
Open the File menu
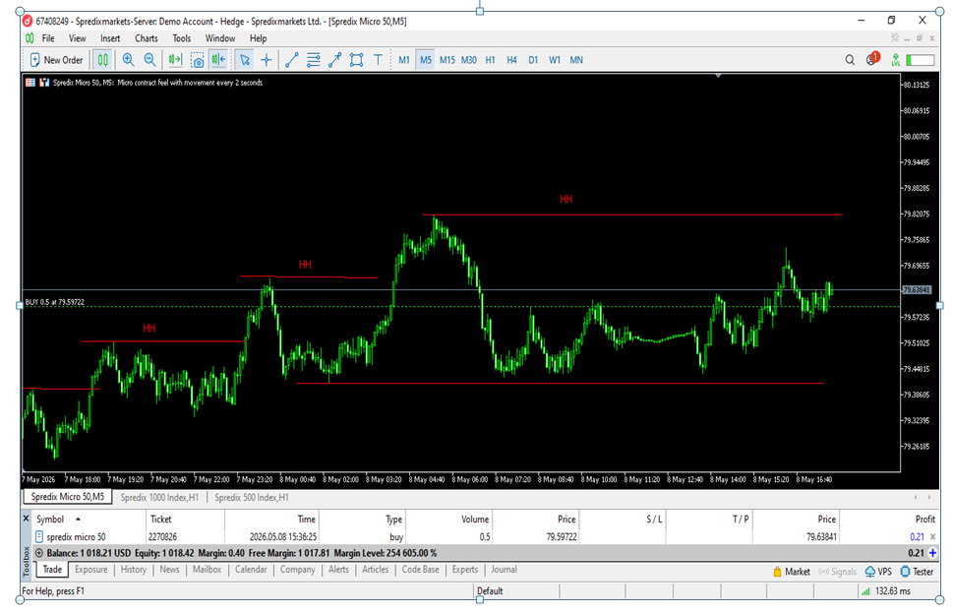(48, 38)
